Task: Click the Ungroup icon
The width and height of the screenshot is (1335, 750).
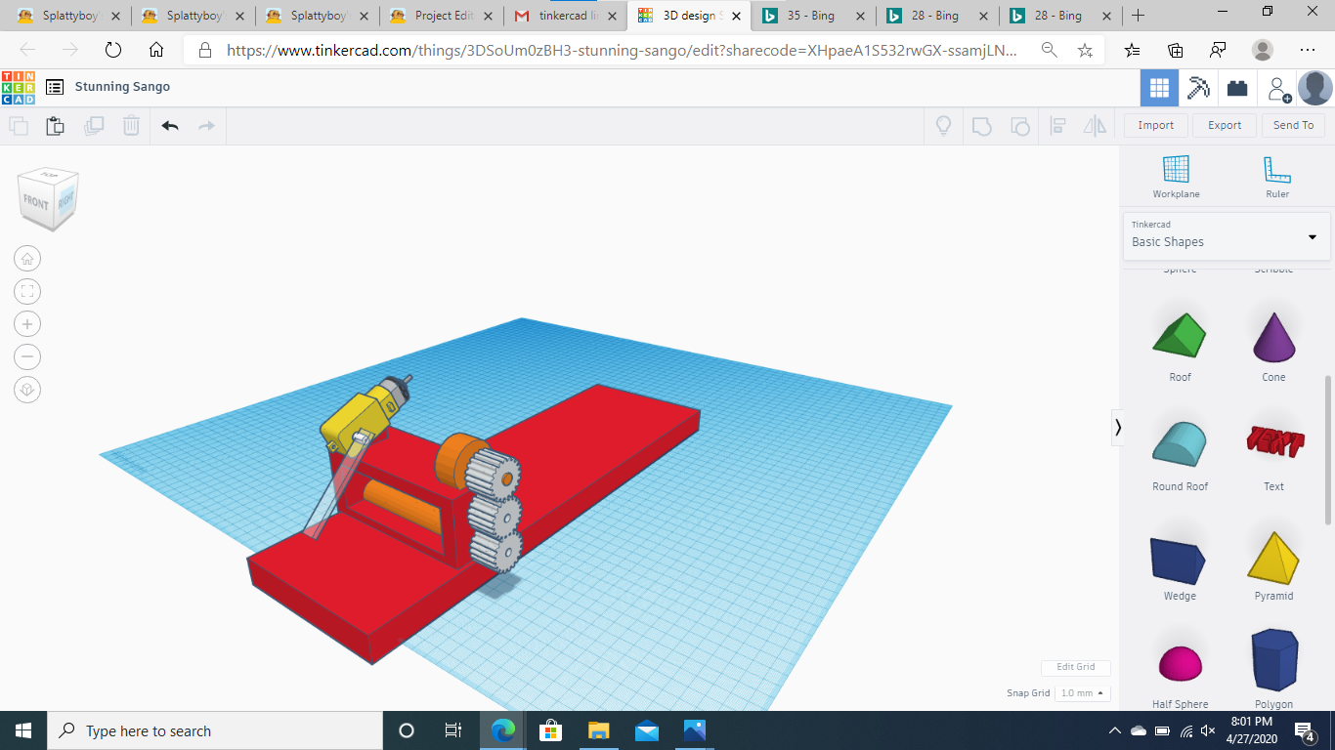Action: (x=1019, y=125)
